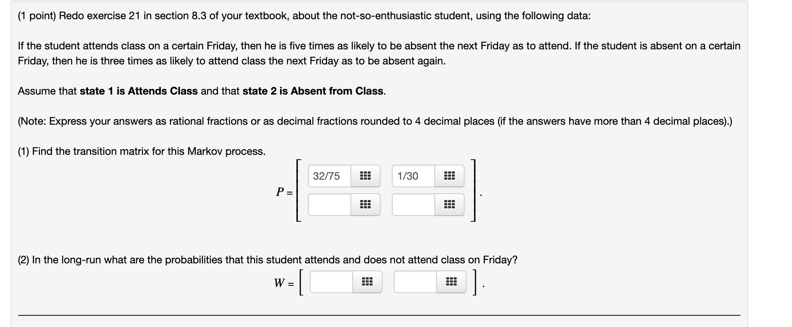The height and width of the screenshot is (327, 792).
Task: Select the input containing 1/30
Action: point(411,175)
